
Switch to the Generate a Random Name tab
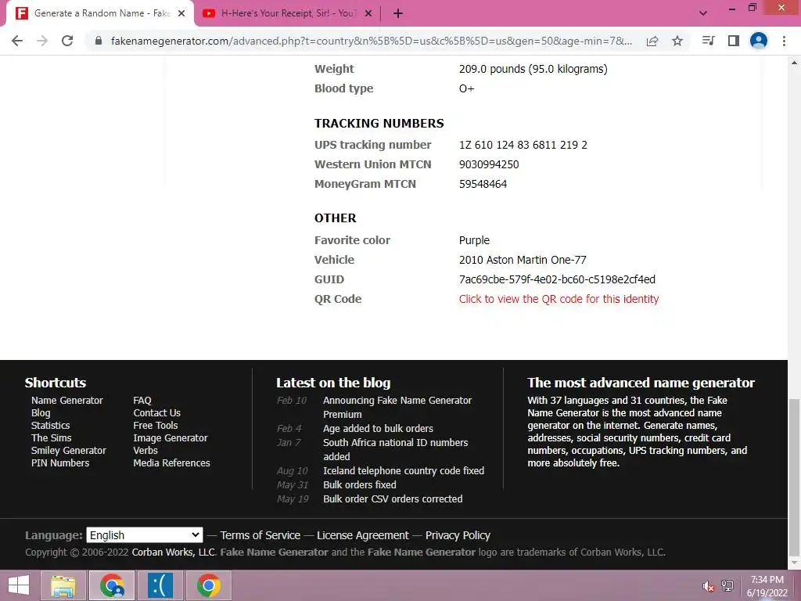100,13
